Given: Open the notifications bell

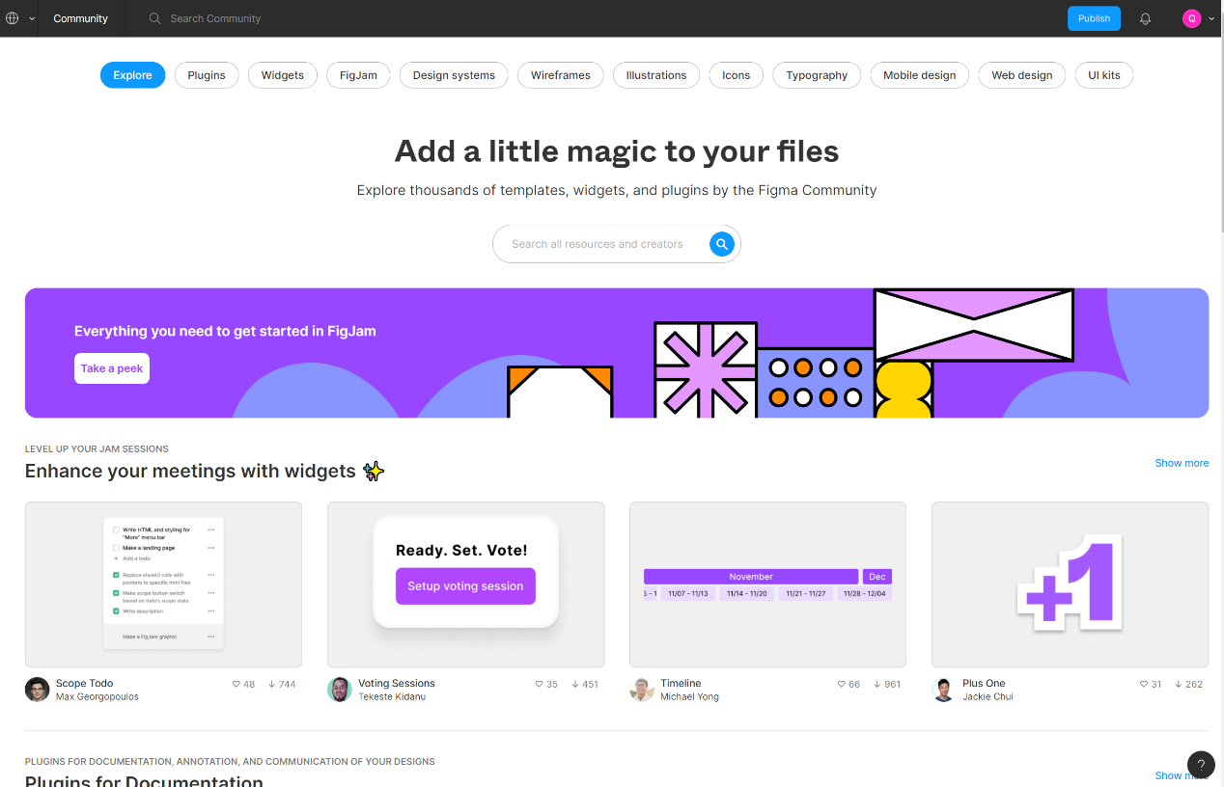Looking at the screenshot, I should (1146, 18).
